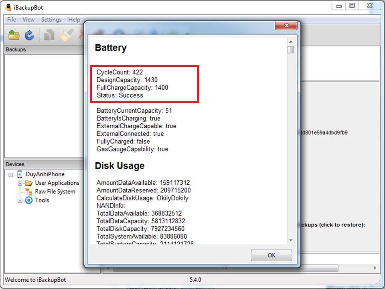
Task: Click the duplicate pages toolbar icon
Action: [x=49, y=35]
